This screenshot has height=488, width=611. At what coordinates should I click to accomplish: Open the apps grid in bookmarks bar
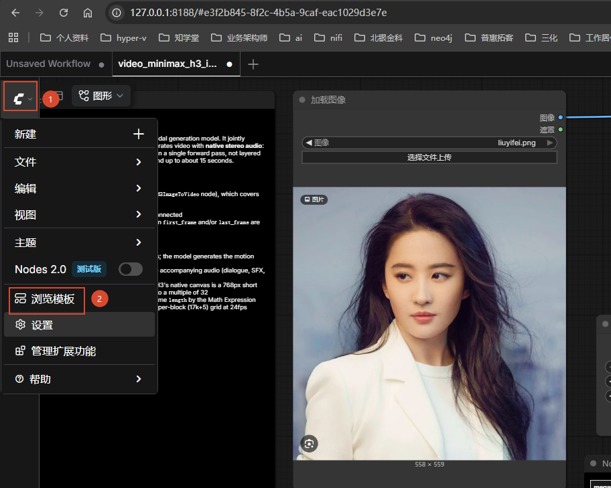point(13,37)
